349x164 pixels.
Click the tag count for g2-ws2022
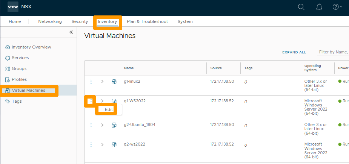246,145
